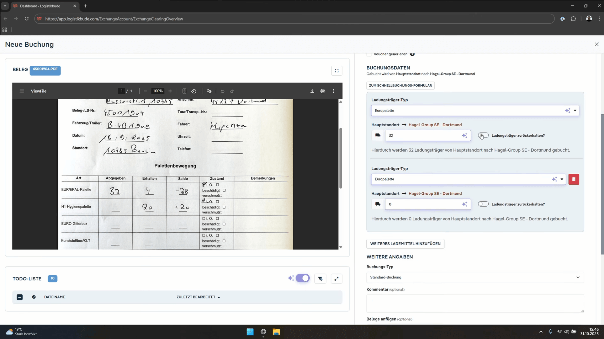Rotate the PDF document counterclockwise
The image size is (604, 339).
click(x=194, y=91)
